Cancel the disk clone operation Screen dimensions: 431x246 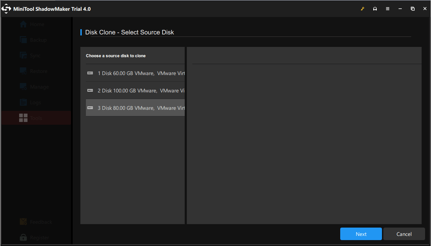point(404,234)
